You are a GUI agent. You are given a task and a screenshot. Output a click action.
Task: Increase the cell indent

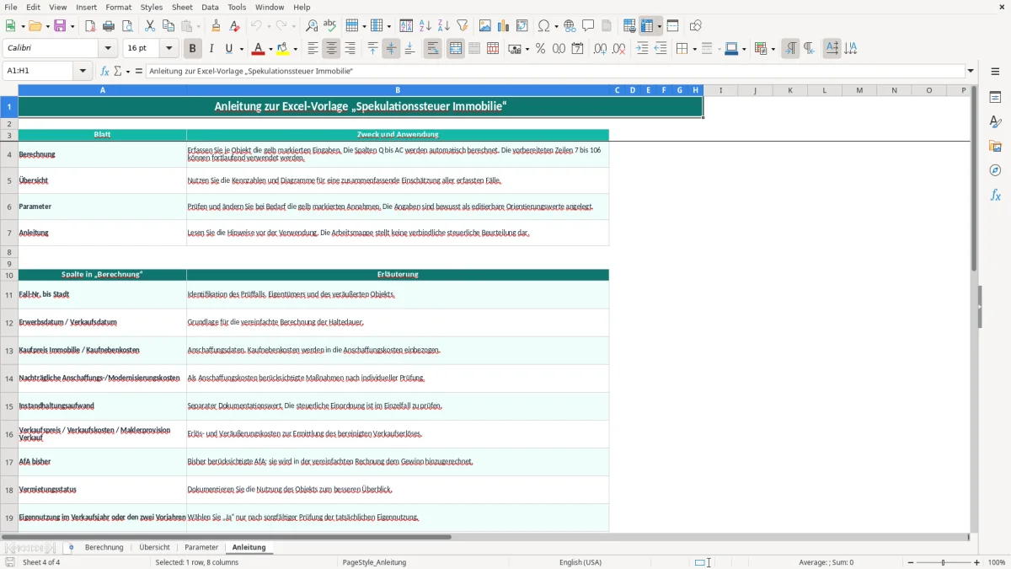click(642, 49)
